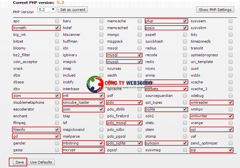Click the Save button
Screen dimensions: 240x168
pyautogui.click(x=20, y=162)
